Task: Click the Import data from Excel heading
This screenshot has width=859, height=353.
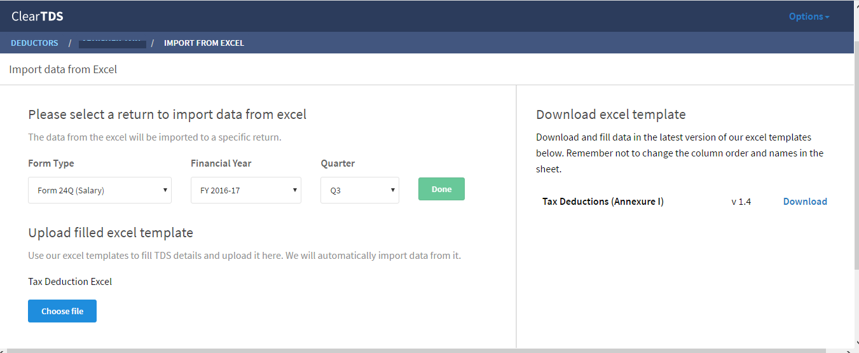Action: tap(63, 69)
